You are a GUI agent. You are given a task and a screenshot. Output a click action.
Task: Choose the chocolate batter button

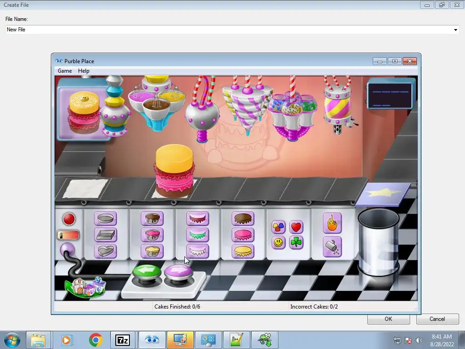[152, 219]
